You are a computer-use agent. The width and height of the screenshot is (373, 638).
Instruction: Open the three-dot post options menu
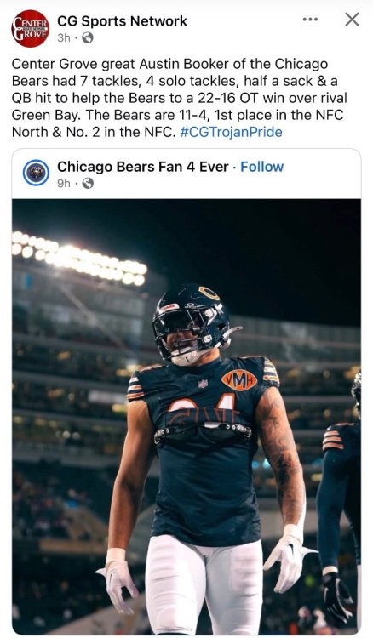tap(310, 19)
